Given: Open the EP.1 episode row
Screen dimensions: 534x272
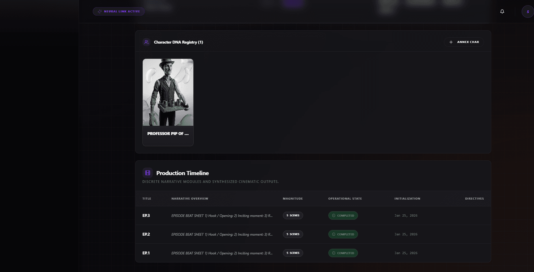Looking at the screenshot, I should pos(146,253).
